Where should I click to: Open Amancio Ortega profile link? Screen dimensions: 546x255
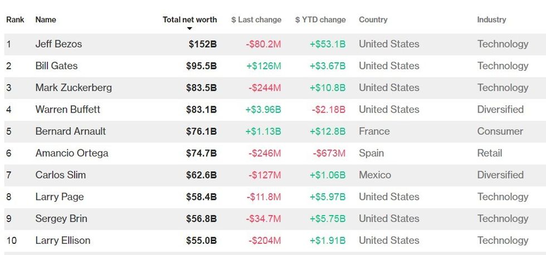click(72, 153)
